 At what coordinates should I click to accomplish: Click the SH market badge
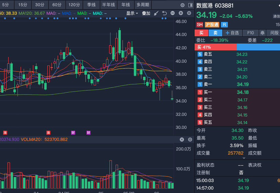tap(199, 25)
